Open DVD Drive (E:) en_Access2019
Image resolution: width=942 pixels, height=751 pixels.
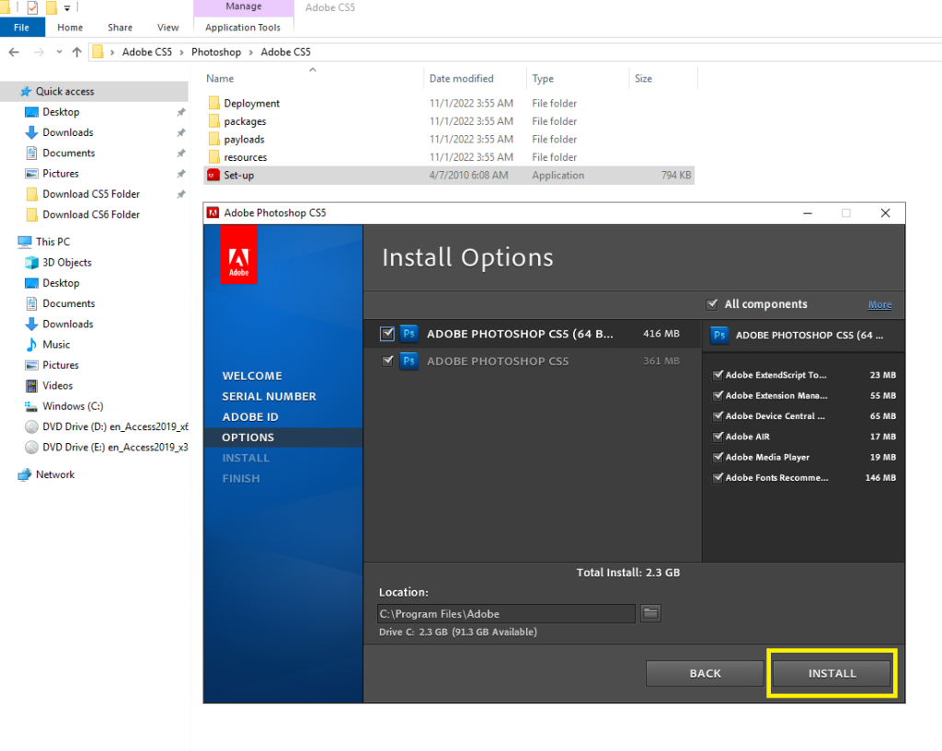(115, 448)
